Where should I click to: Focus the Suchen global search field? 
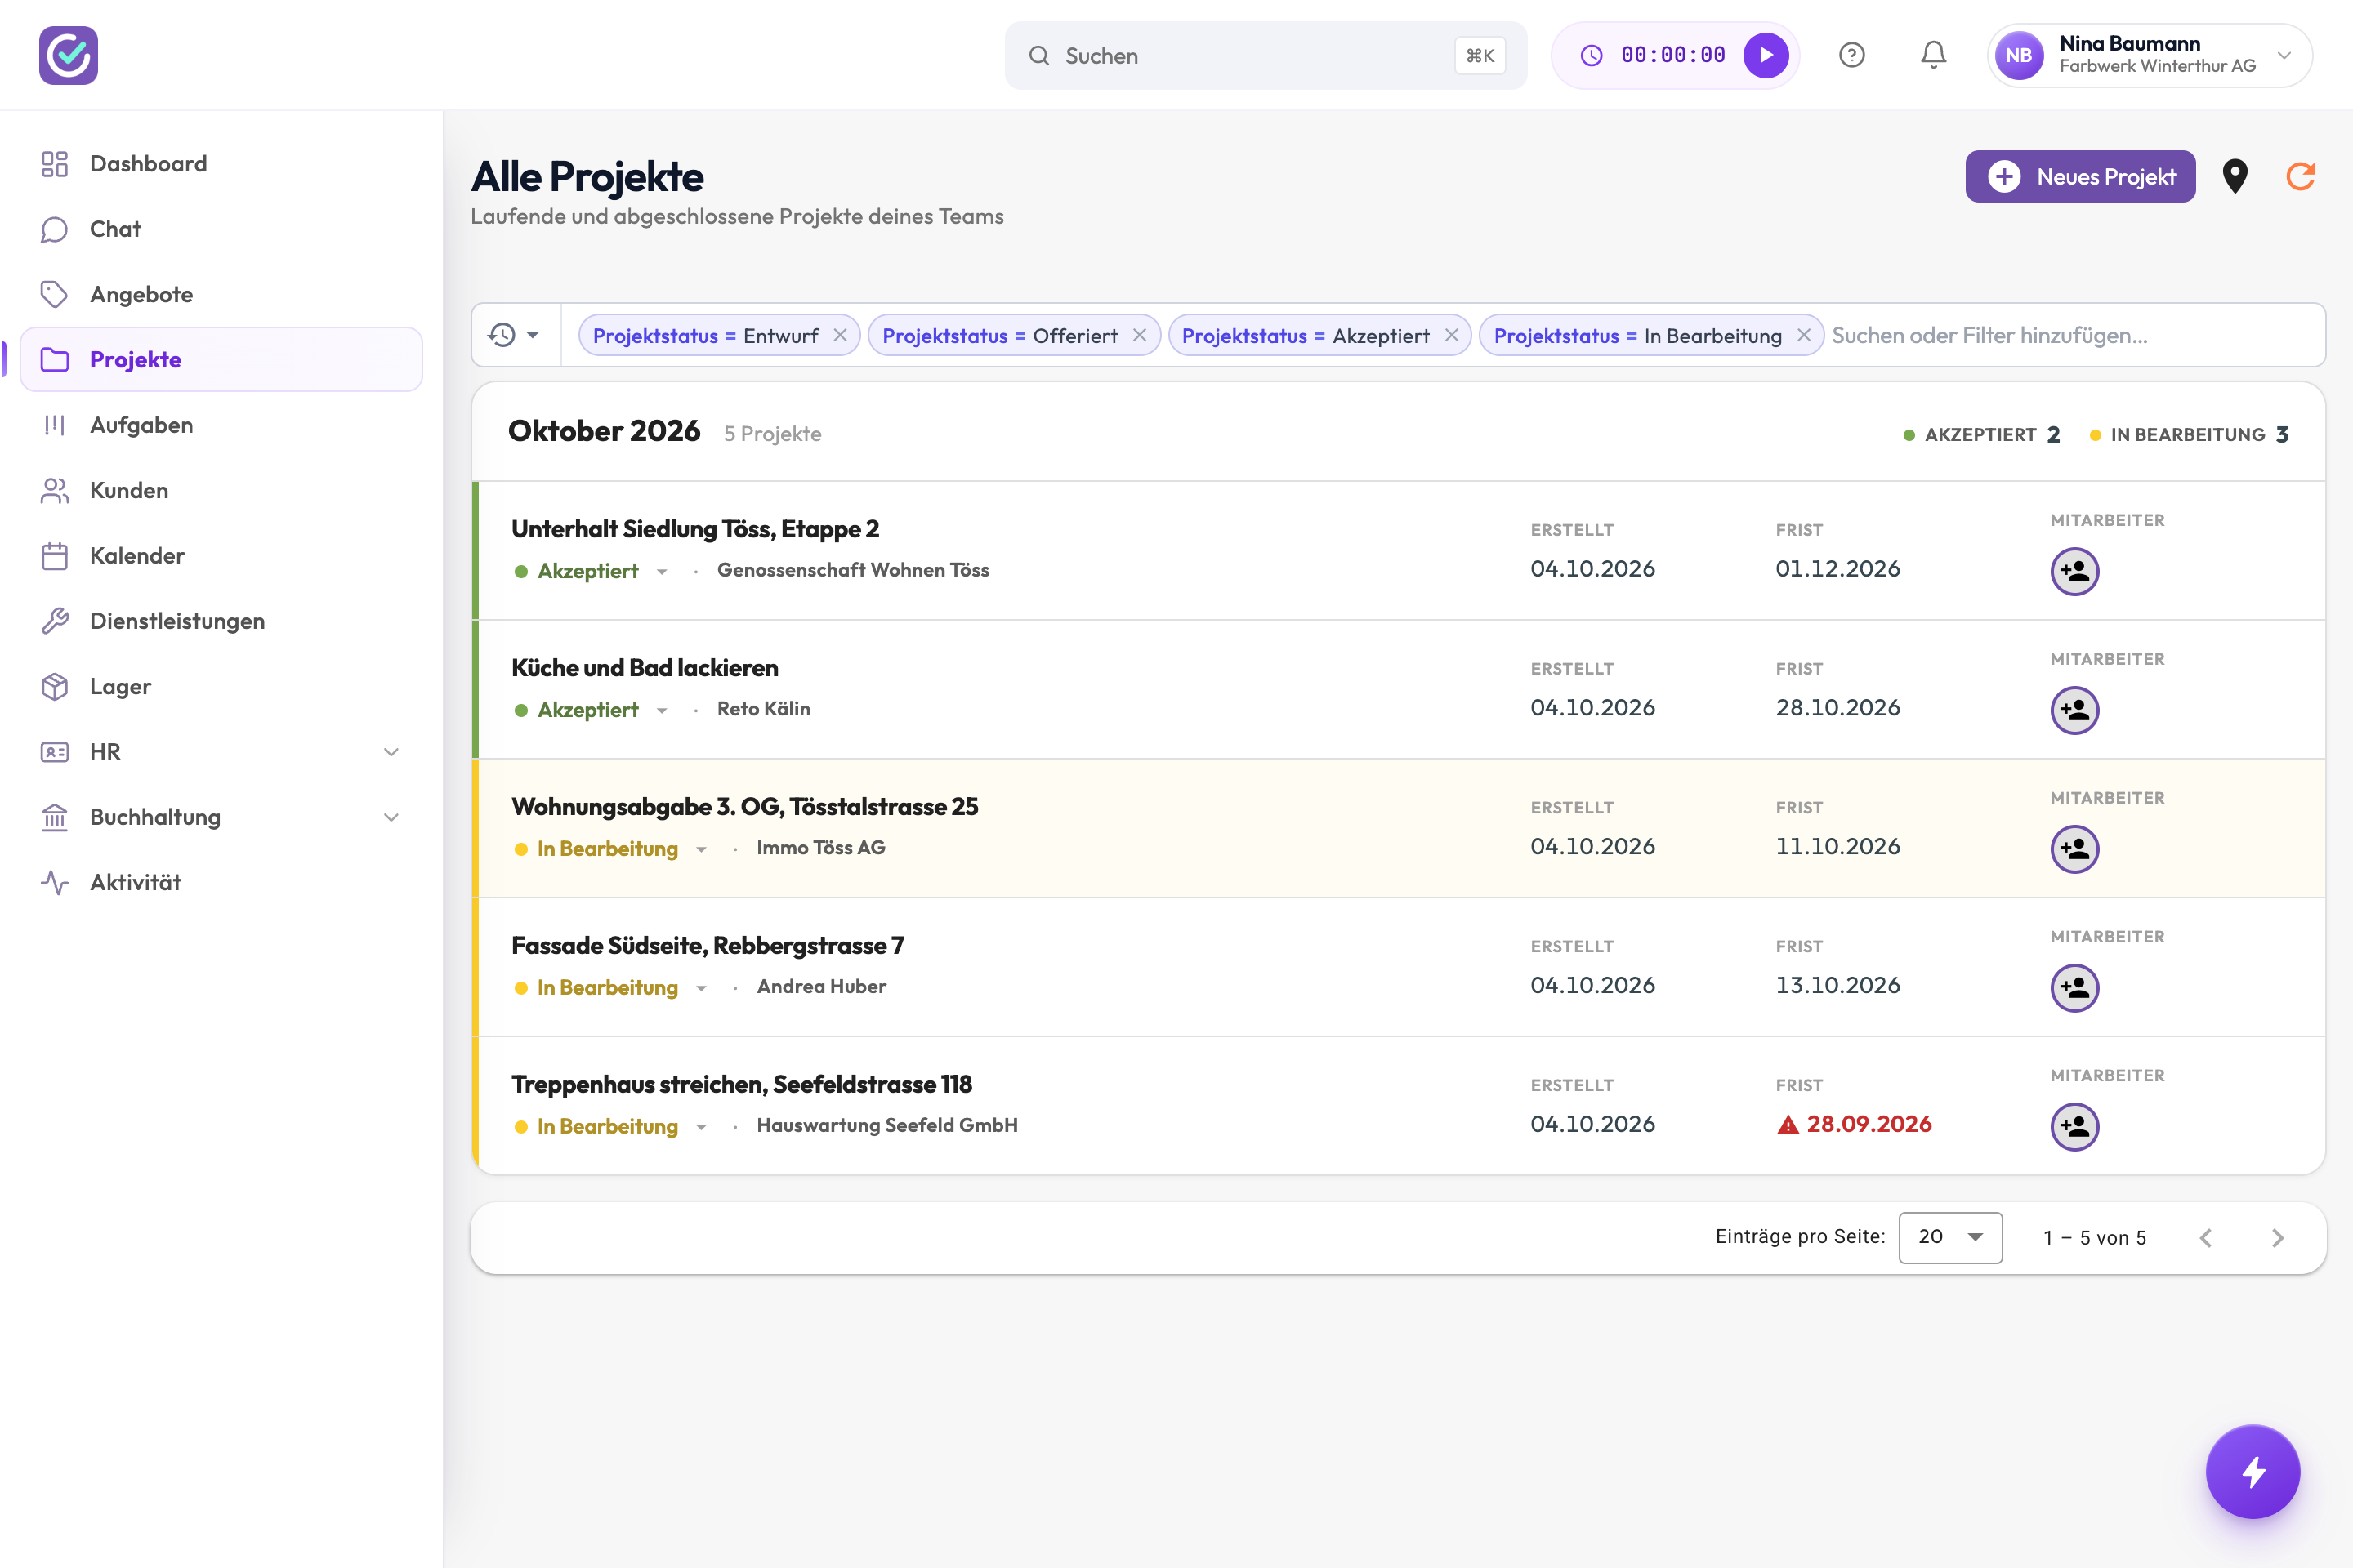[x=1266, y=55]
